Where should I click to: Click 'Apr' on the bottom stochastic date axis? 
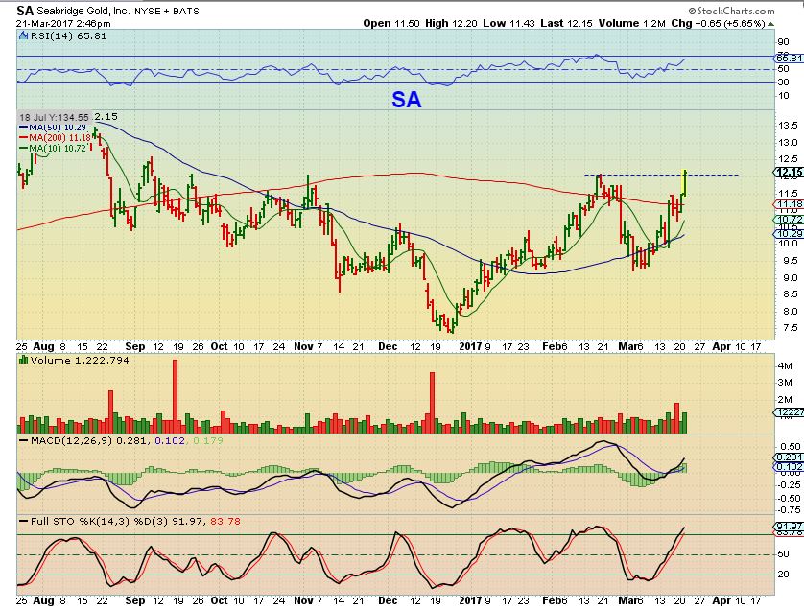click(x=721, y=600)
